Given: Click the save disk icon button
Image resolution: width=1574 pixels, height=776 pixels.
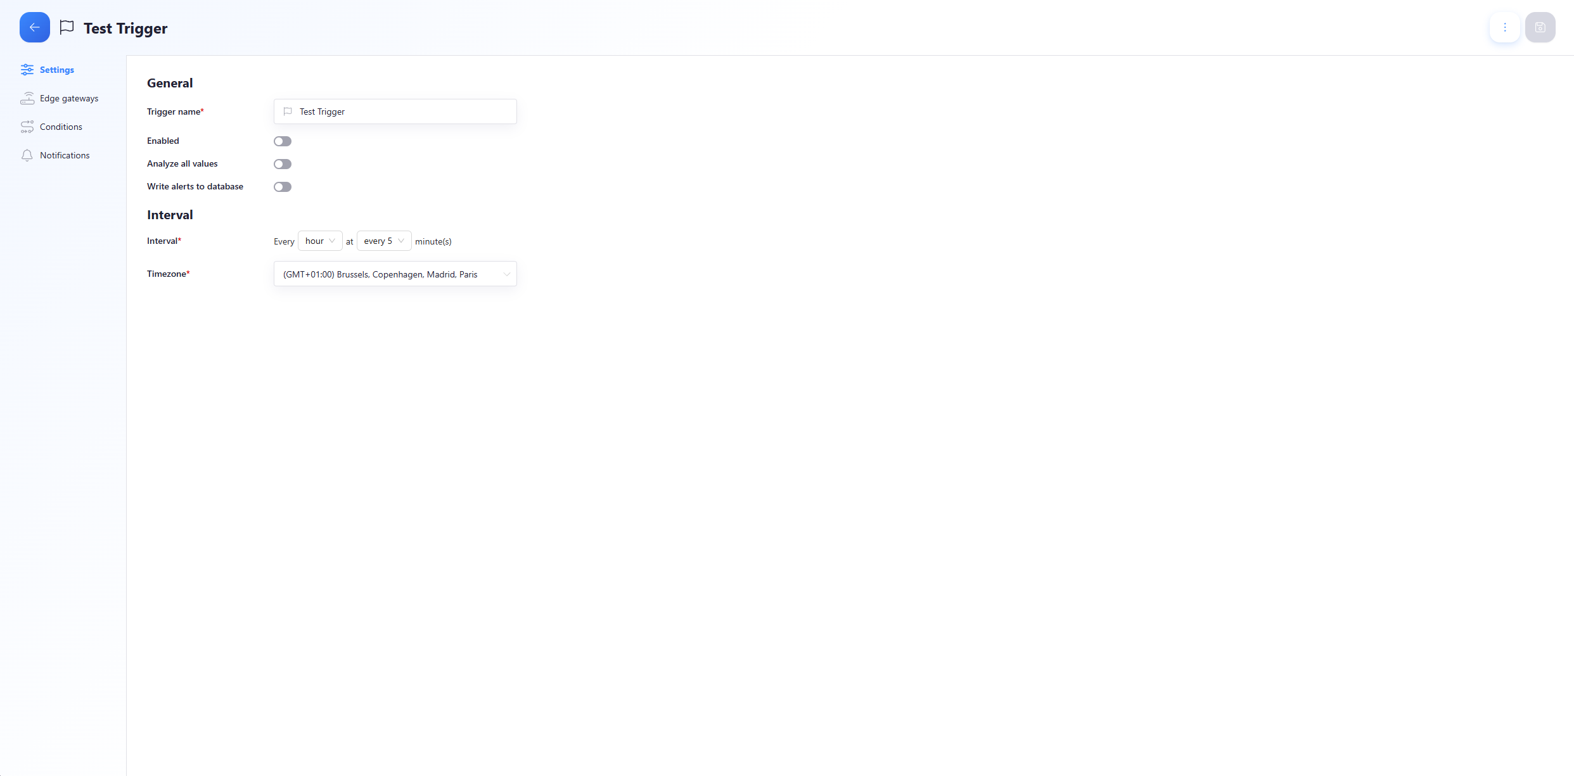Looking at the screenshot, I should [x=1540, y=27].
